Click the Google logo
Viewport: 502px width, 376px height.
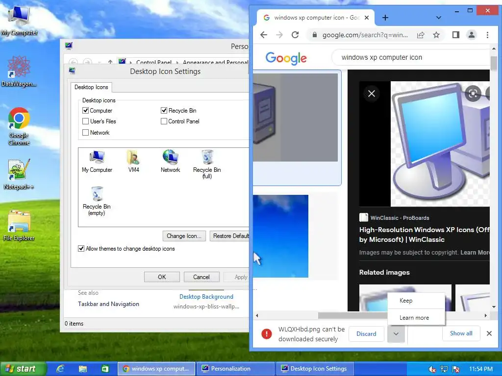pos(286,58)
